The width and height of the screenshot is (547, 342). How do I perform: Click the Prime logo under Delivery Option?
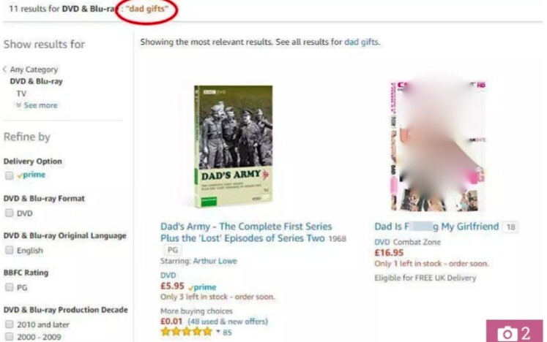[31, 175]
